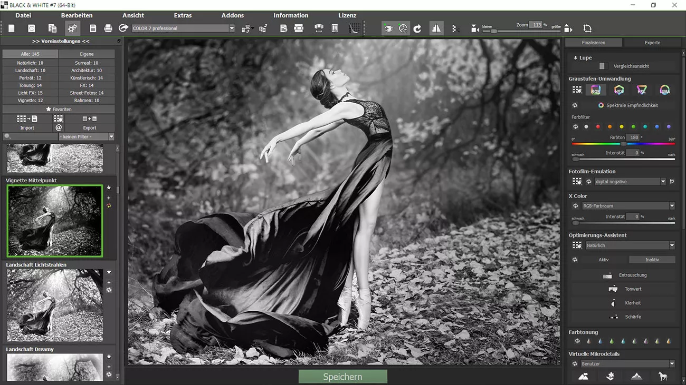This screenshot has height=385, width=686.
Task: Click the crop rotate icon in toolbar
Action: [x=587, y=28]
